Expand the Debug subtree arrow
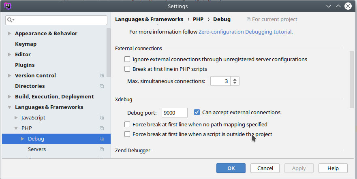The image size is (357, 179). point(23,139)
